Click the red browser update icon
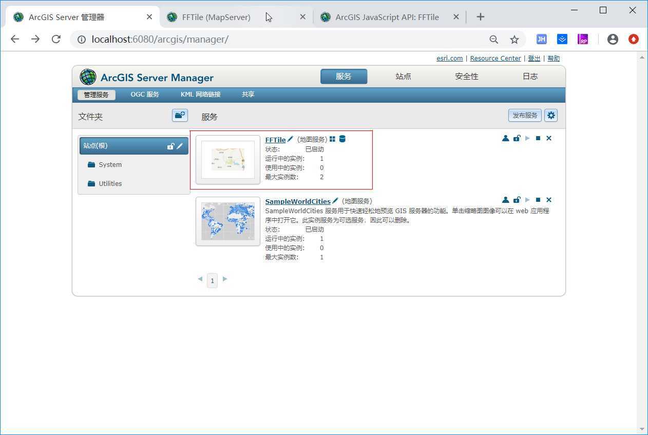This screenshot has height=435, width=648. 633,39
